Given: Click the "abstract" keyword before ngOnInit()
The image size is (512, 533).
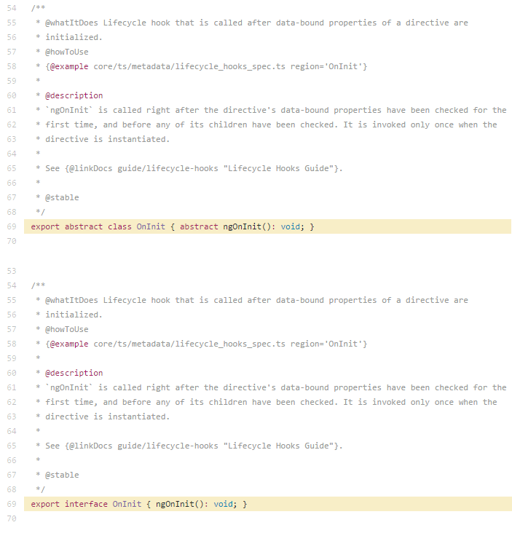Looking at the screenshot, I should pyautogui.click(x=199, y=226).
